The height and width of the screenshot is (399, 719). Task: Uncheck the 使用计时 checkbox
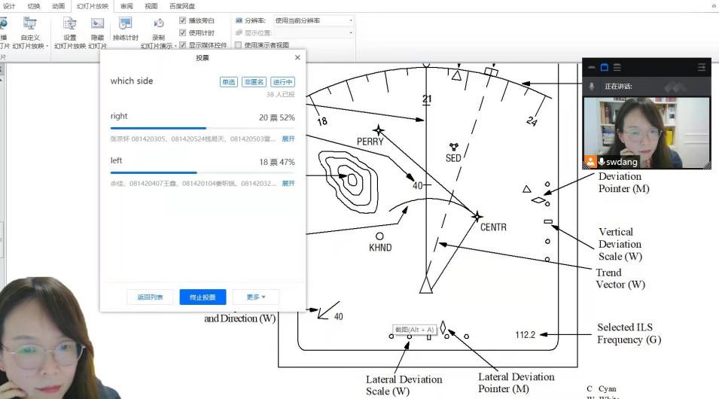click(x=183, y=33)
